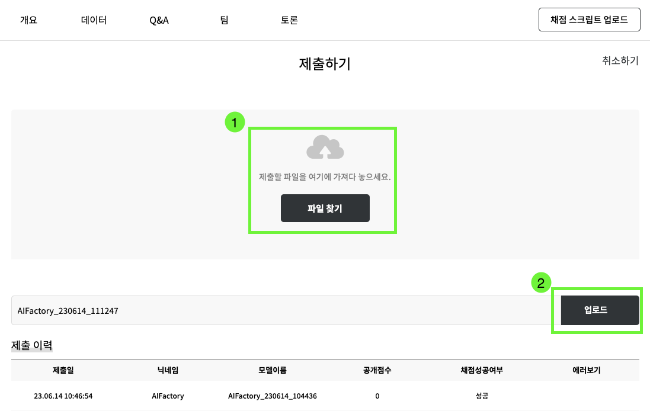Select the 팀 tab
The width and height of the screenshot is (650, 411).
pyautogui.click(x=224, y=20)
